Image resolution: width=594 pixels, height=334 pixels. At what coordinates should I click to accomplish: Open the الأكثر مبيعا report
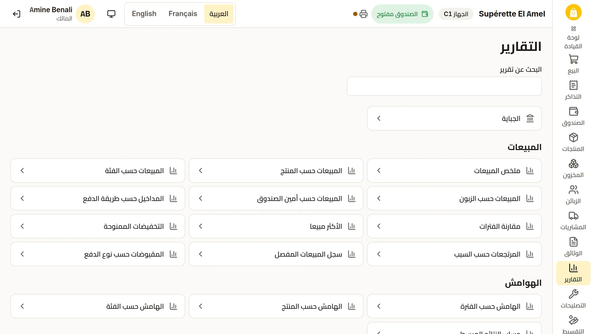pos(276,226)
